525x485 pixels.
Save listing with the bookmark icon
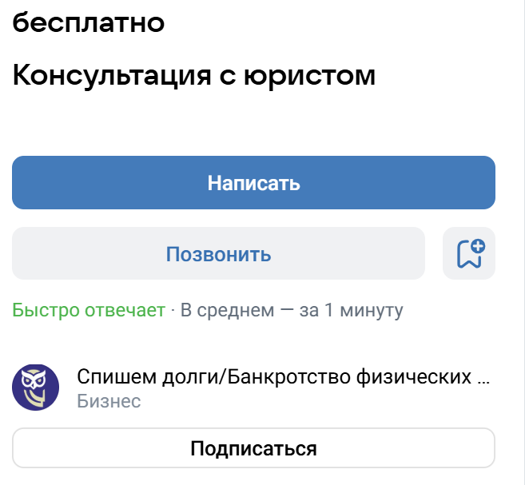coord(469,254)
